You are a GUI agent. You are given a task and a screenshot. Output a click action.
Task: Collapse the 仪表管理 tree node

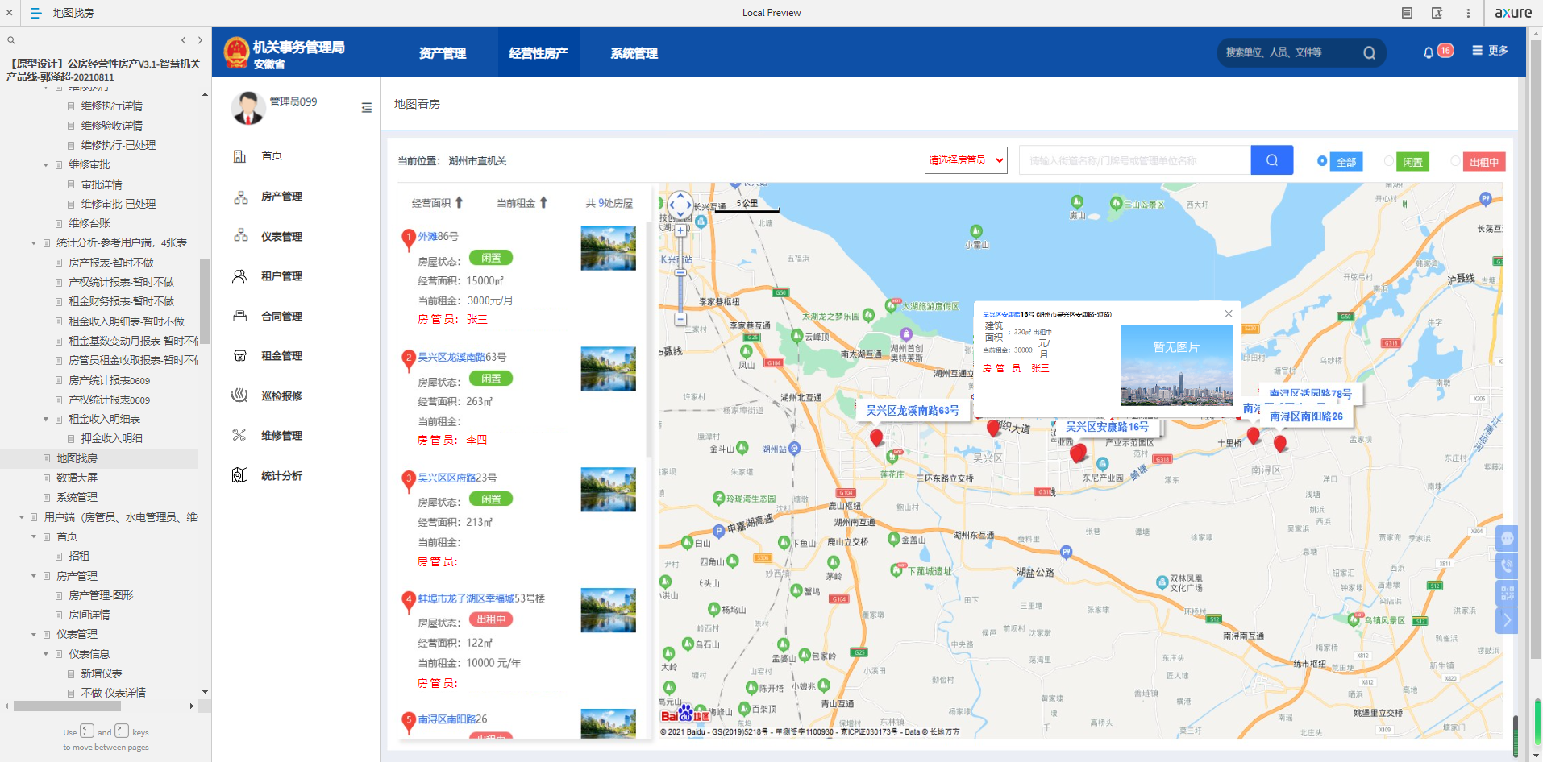(34, 635)
